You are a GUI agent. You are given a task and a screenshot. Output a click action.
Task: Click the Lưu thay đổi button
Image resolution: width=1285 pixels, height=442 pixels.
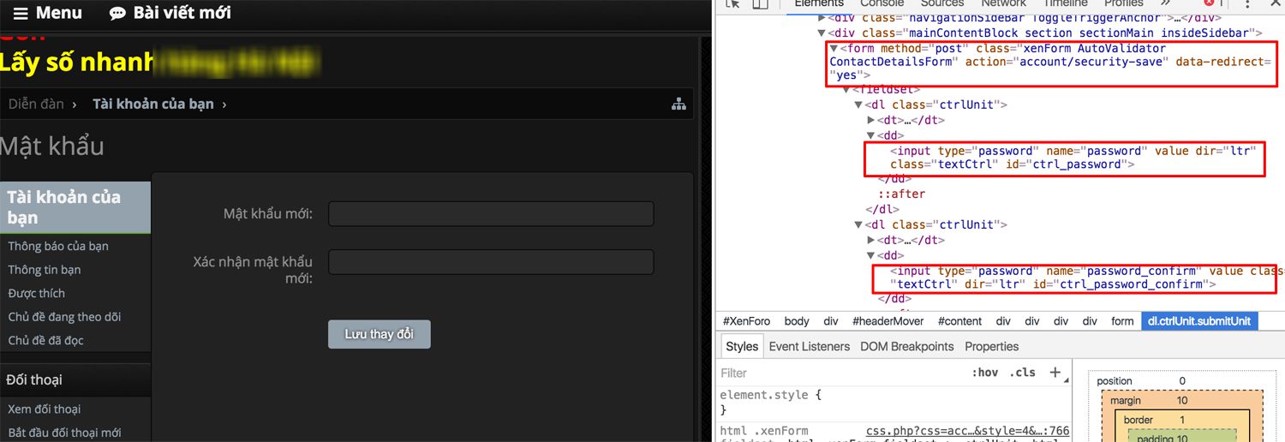tap(379, 334)
